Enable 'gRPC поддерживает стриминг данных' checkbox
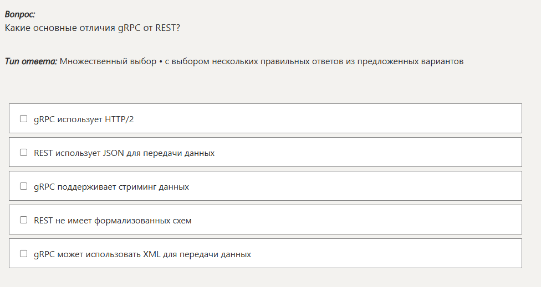541x287 pixels. (x=23, y=186)
